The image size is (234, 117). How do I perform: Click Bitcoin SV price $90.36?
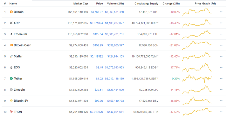(x=99, y=101)
